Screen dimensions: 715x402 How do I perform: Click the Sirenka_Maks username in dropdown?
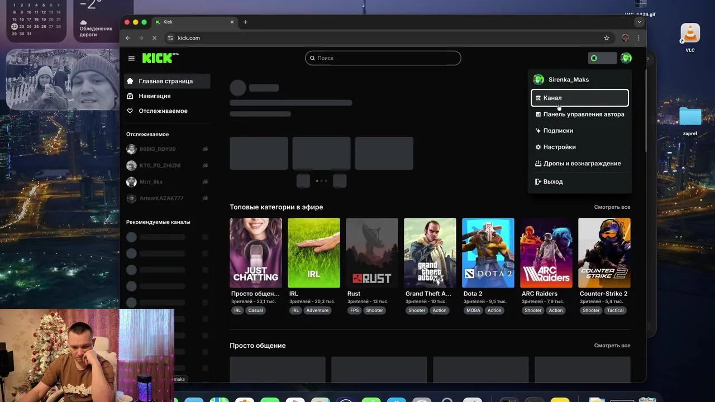568,80
